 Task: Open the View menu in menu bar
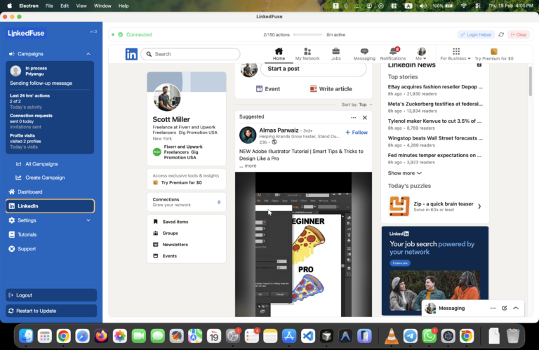click(x=82, y=6)
